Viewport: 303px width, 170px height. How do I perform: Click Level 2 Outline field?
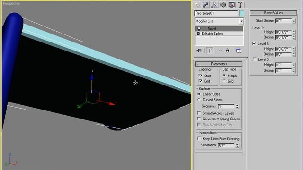[283, 54]
